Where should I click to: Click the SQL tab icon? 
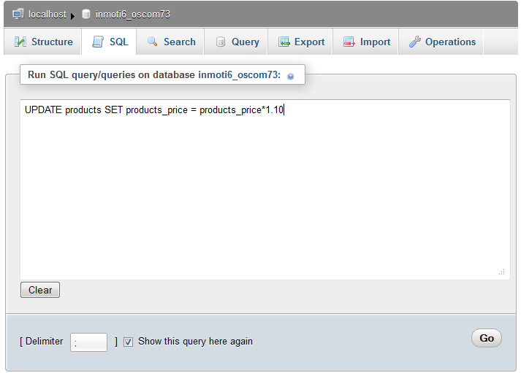coord(98,42)
